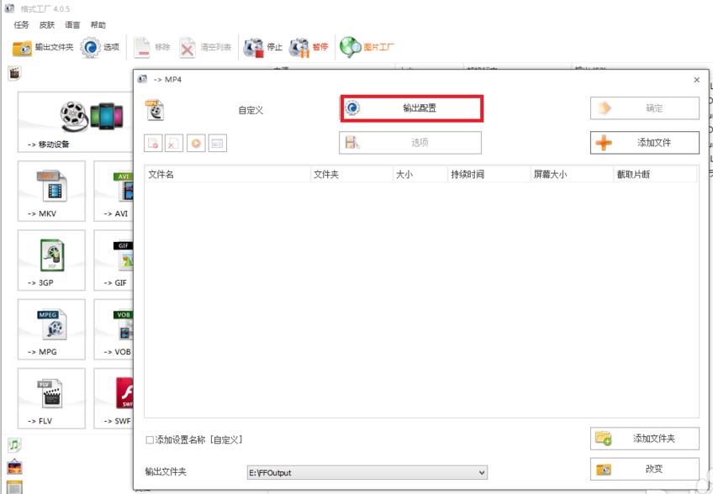Open the 输出文件夹 path dropdown
Viewport: 713px width, 494px height.
tap(481, 472)
